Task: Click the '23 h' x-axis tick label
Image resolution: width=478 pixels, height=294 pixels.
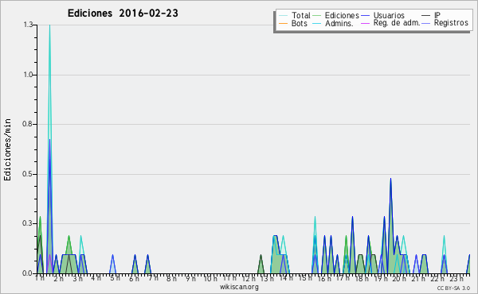Action: pos(456,278)
